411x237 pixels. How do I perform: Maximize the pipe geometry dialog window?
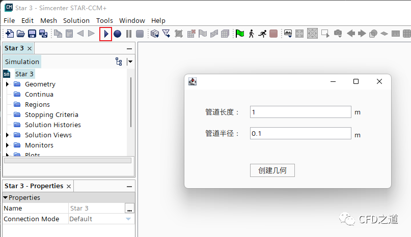tap(356, 81)
